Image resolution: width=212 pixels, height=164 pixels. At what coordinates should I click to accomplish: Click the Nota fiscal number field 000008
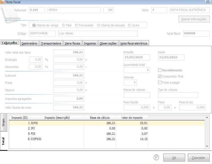[196, 34]
